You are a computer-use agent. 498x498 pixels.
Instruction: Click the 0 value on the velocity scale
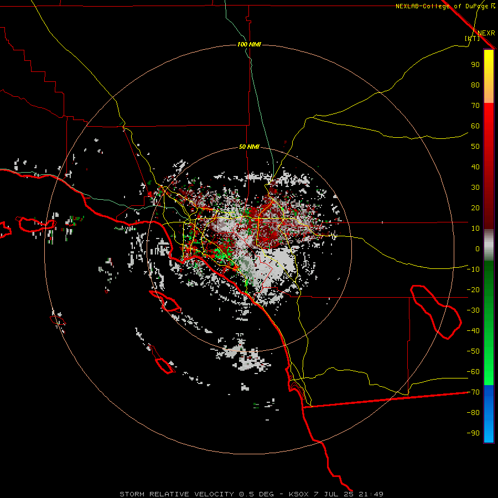click(478, 248)
